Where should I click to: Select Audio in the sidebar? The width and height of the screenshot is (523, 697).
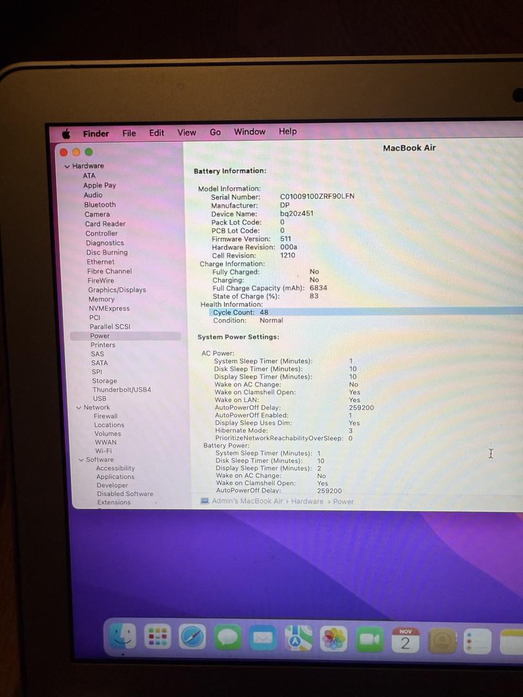(93, 195)
